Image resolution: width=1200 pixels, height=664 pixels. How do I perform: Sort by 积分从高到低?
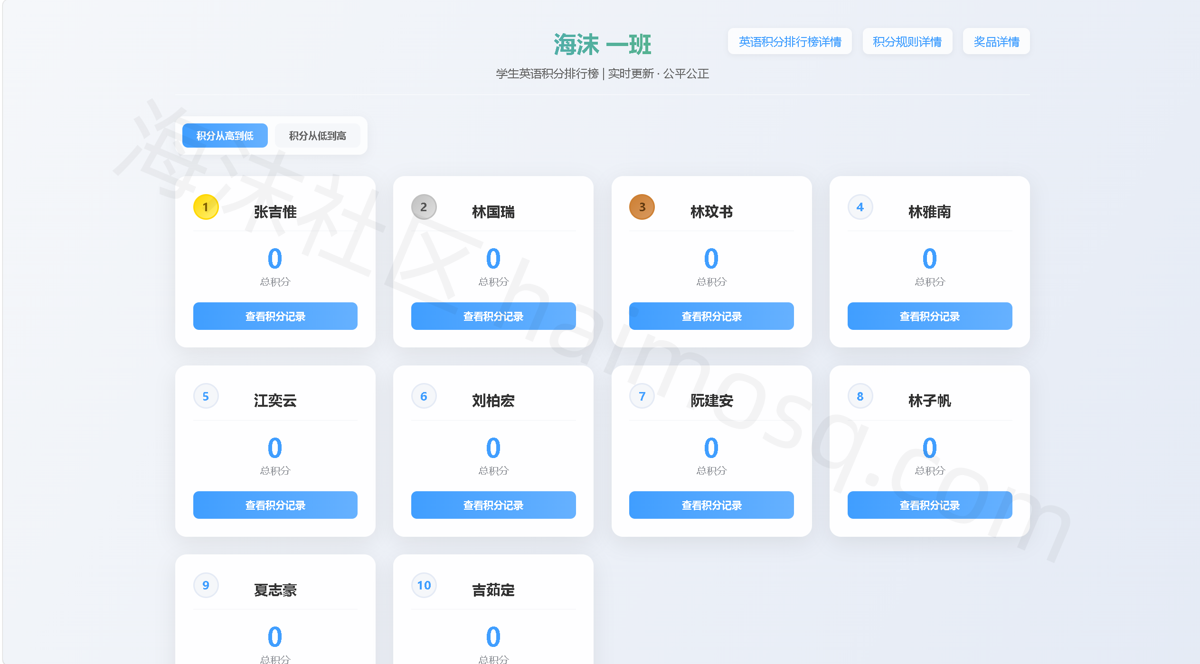(225, 136)
